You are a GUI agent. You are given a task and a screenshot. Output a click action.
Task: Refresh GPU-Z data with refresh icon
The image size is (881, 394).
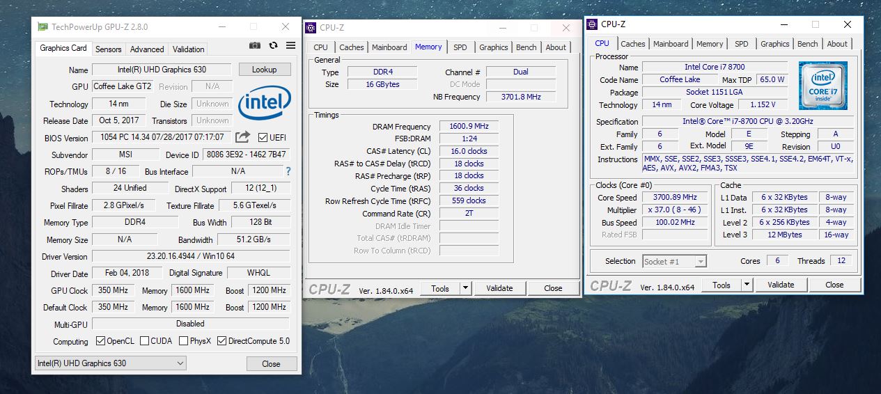273,45
